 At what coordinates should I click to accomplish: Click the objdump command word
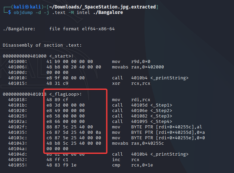tap(23, 12)
